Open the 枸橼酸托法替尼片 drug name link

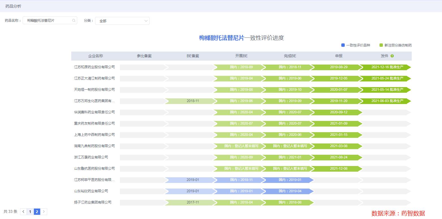(222, 38)
